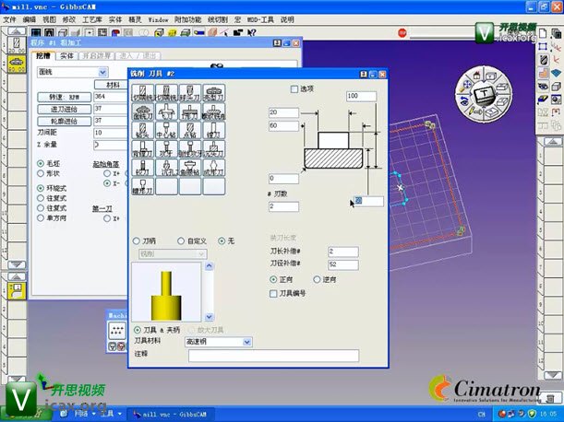Switch to the 实体 tab in process window
The height and width of the screenshot is (422, 564).
66,56
